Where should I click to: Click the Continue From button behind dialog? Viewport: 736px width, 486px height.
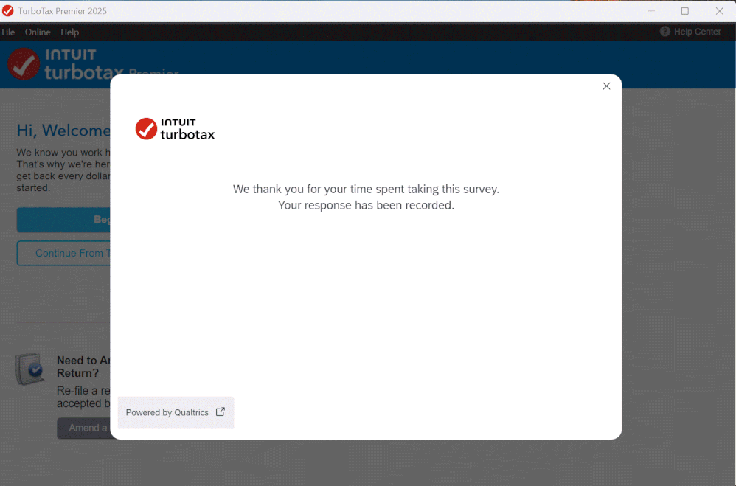click(x=64, y=253)
